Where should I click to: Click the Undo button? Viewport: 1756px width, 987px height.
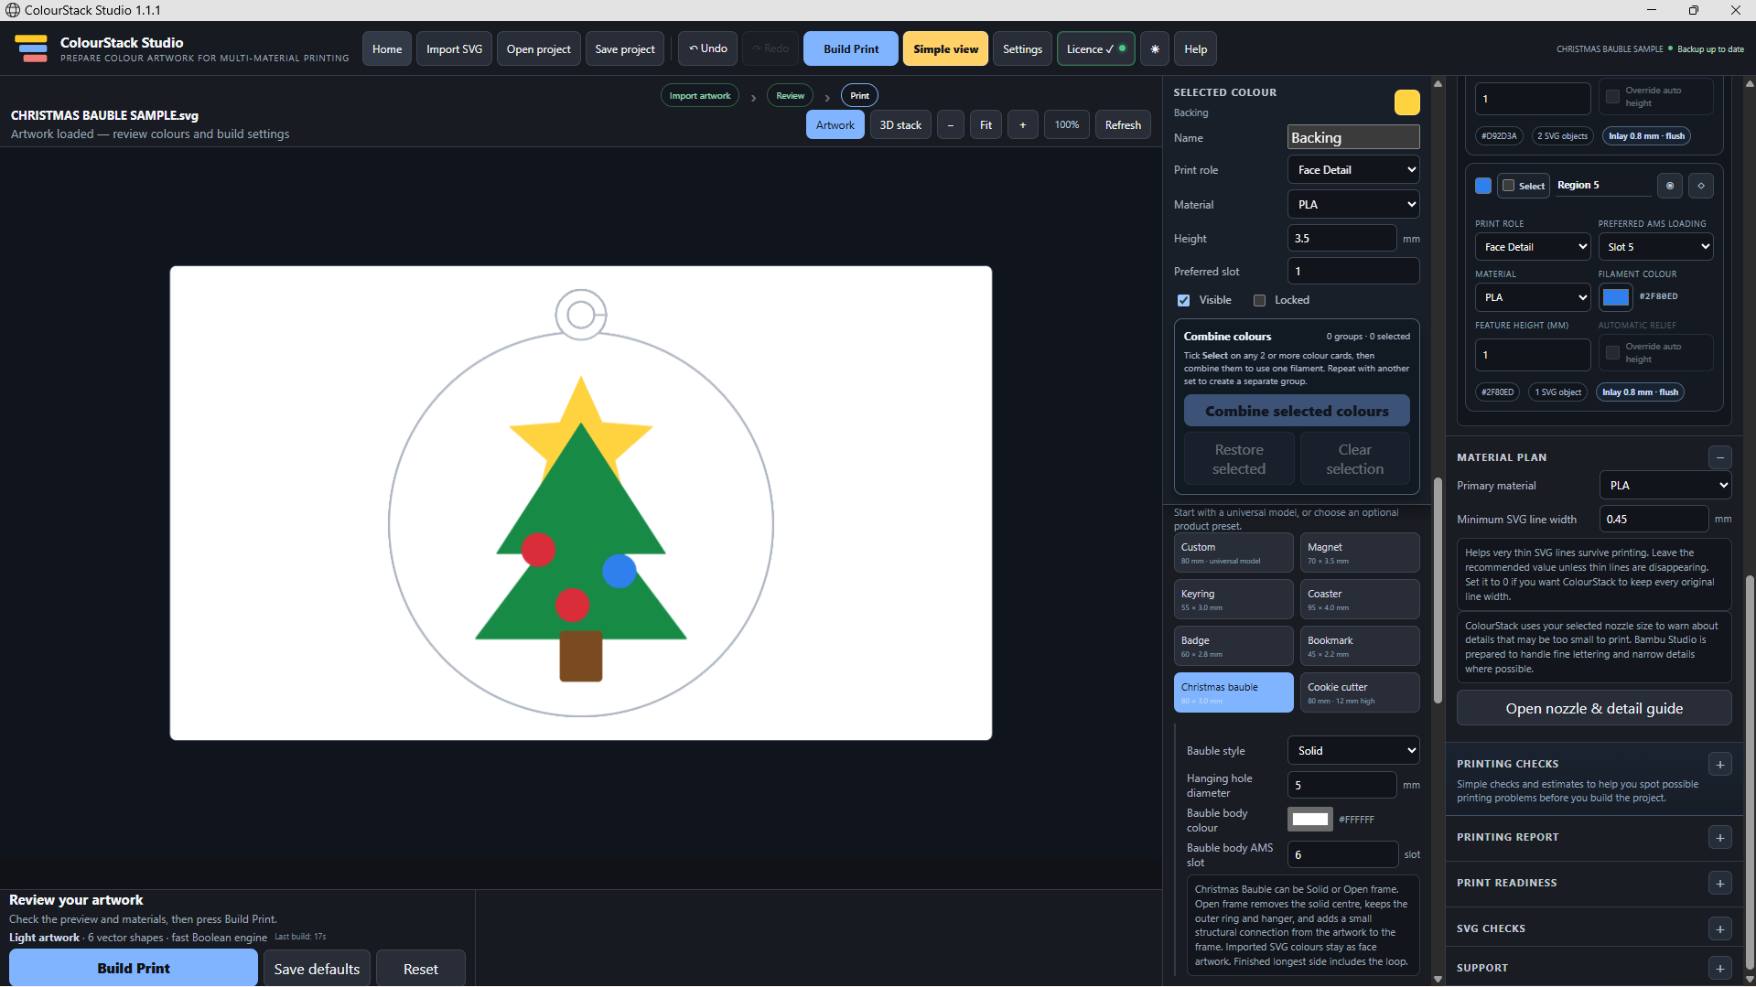708,49
